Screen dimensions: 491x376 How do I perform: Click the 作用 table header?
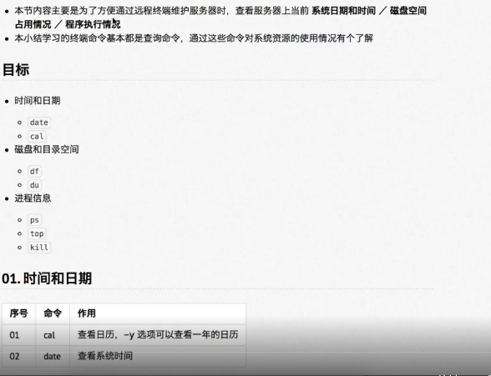coord(158,313)
